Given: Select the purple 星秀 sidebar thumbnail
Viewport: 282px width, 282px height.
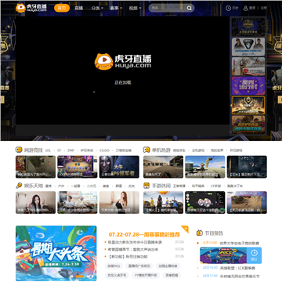Looking at the screenshot, I should pyautogui.click(x=248, y=85).
